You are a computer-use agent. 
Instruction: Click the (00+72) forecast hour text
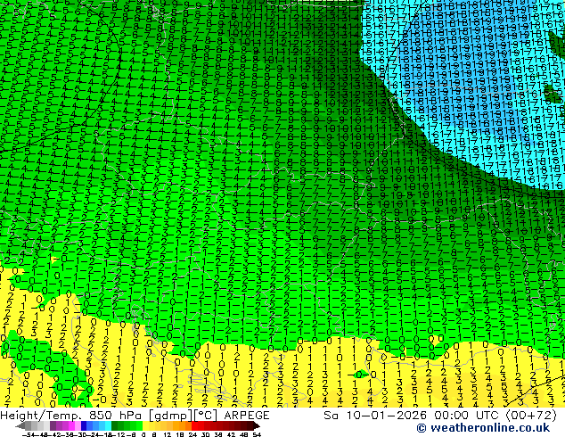532,416
